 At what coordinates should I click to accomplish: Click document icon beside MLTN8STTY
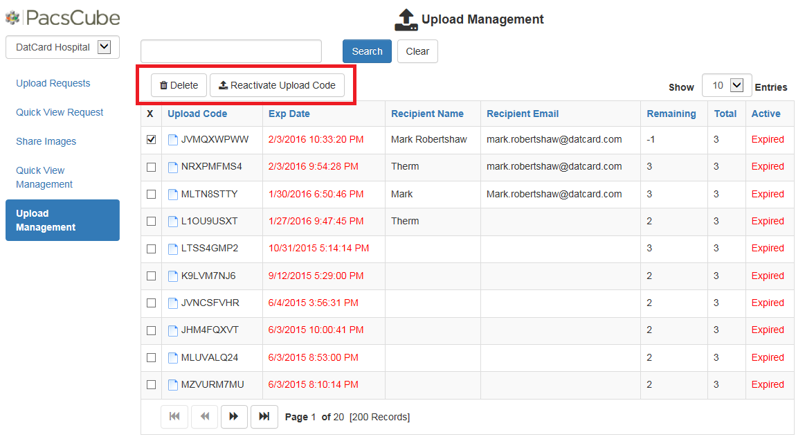[x=173, y=194]
